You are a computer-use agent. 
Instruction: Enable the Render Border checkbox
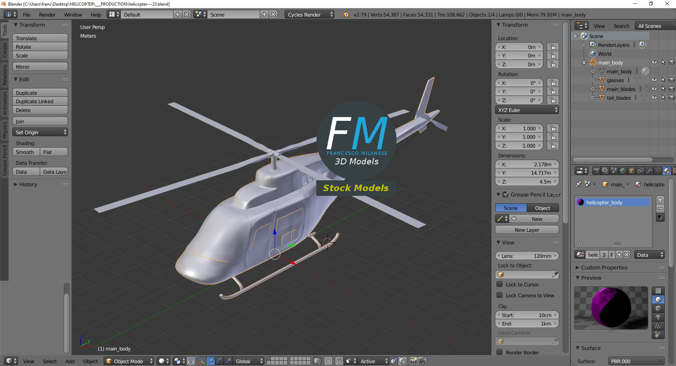click(500, 352)
